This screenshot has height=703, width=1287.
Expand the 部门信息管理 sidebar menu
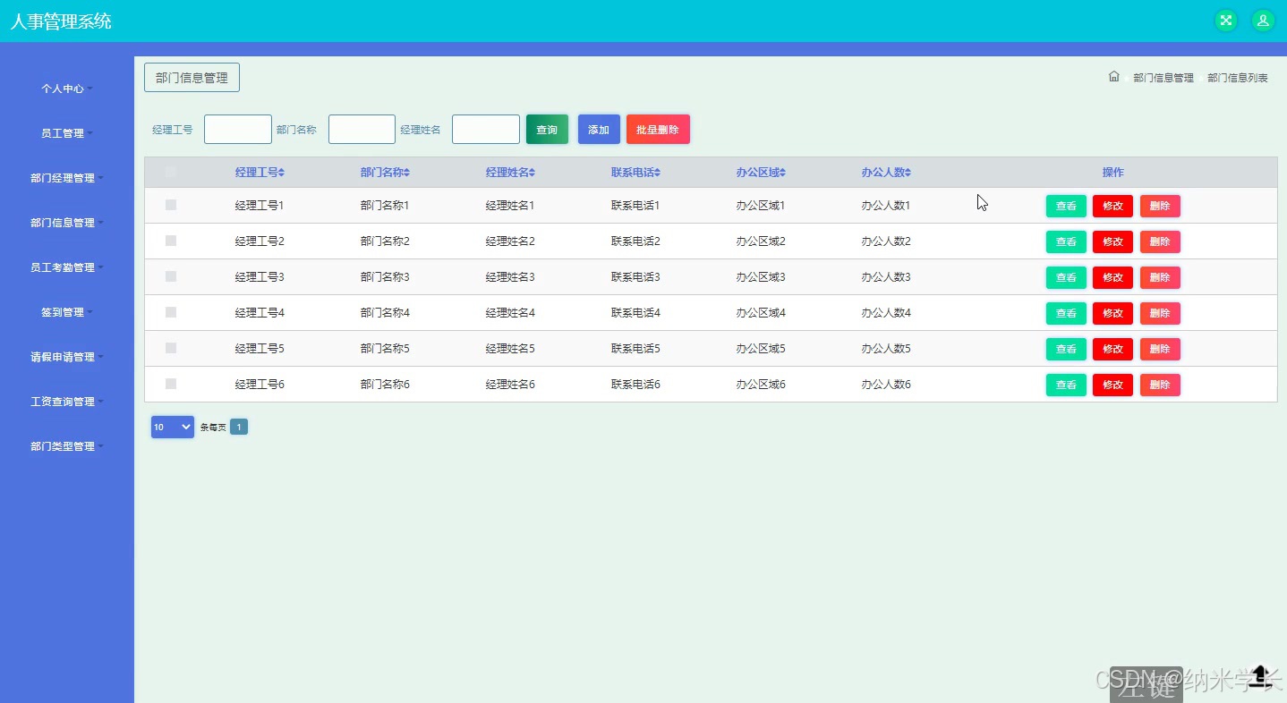point(67,223)
